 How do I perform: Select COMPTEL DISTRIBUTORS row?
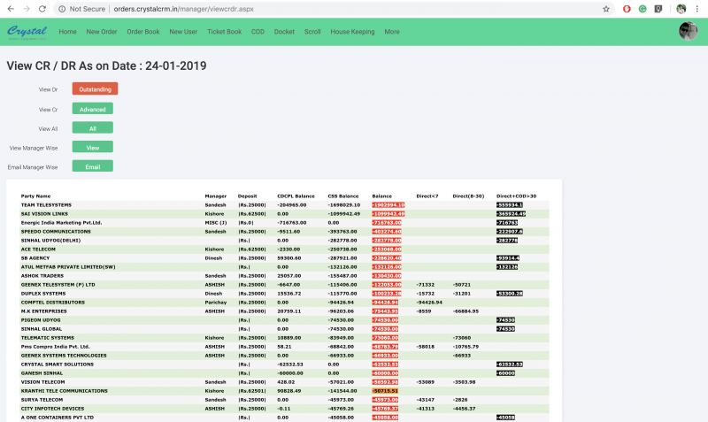coord(284,303)
